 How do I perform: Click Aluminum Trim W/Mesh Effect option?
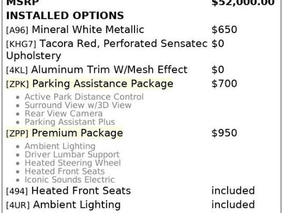tap(109, 70)
